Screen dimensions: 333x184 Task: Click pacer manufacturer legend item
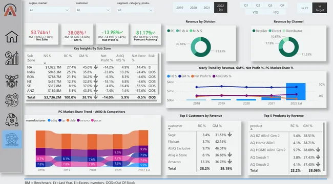tap(96, 120)
